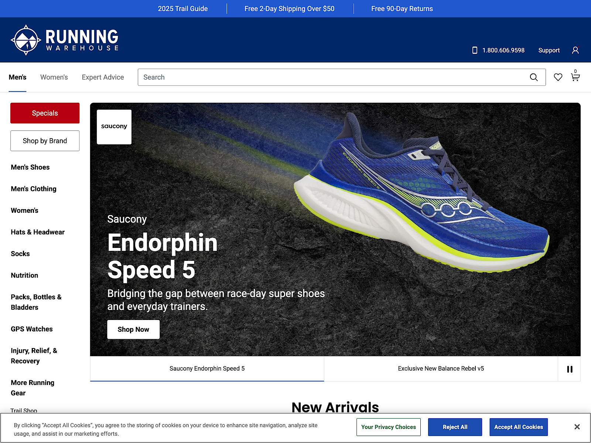
Task: Open the account profile icon
Action: pos(575,50)
